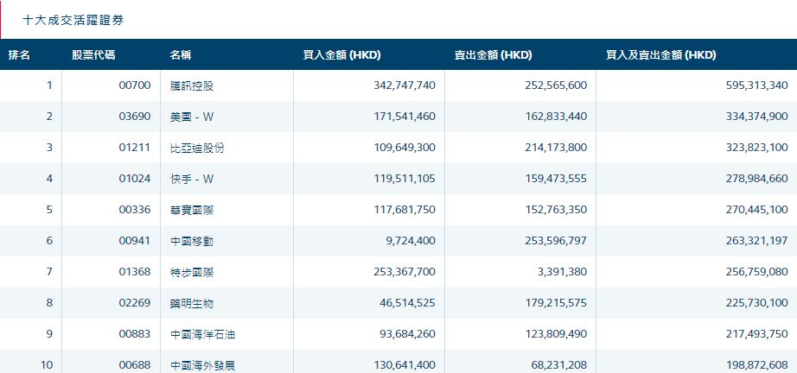Click total amount 263,321,197
This screenshot has height=373, width=797.
[x=757, y=241]
